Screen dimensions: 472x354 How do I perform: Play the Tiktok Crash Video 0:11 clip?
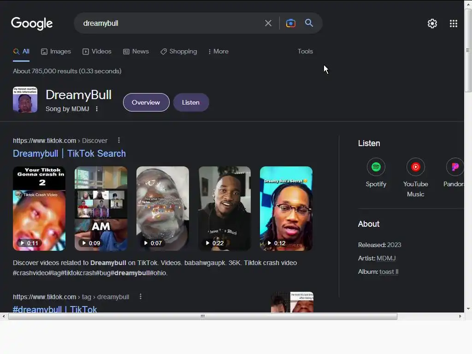(39, 209)
